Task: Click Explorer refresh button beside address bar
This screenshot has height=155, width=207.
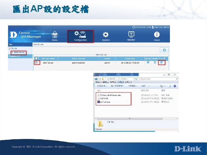Action: [136, 79]
